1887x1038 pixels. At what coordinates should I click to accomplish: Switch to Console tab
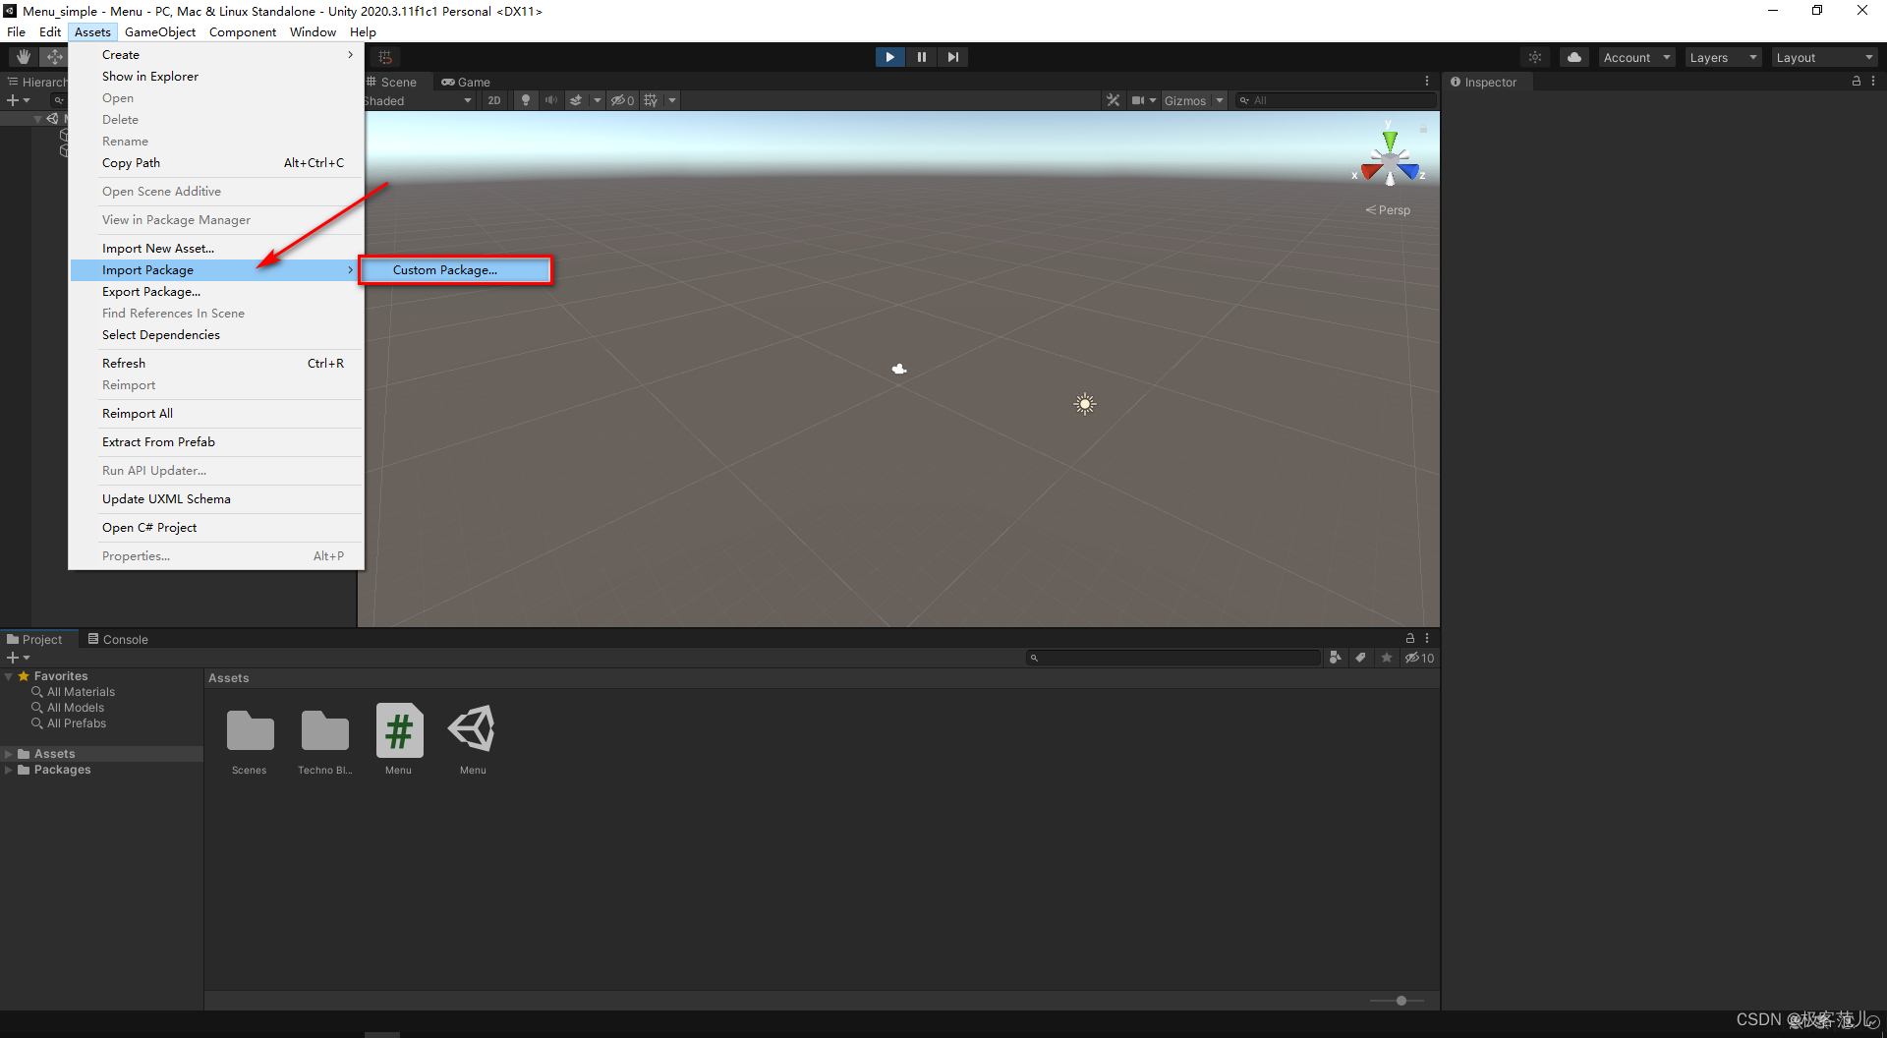(118, 639)
